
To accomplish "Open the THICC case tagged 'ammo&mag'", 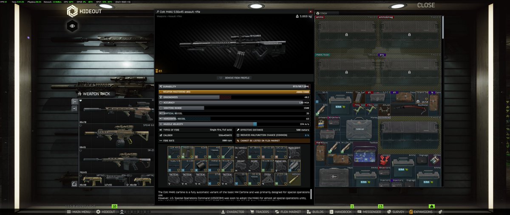I will click(410, 34).
